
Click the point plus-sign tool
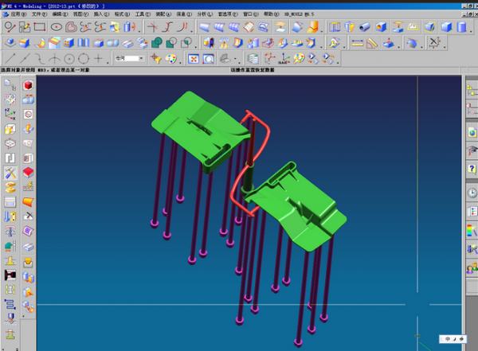98,59
